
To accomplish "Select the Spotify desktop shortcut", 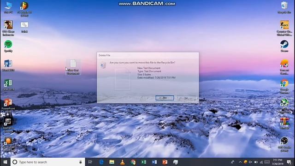I will [x=8, y=46].
